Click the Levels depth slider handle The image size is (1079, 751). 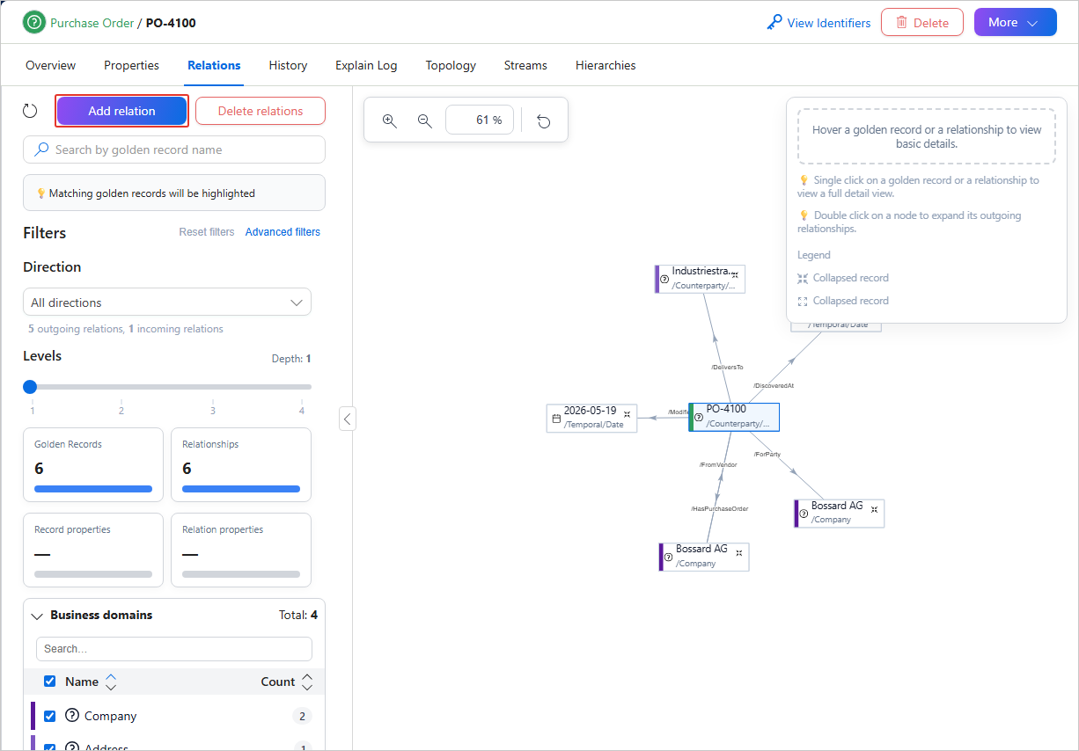[x=30, y=386]
